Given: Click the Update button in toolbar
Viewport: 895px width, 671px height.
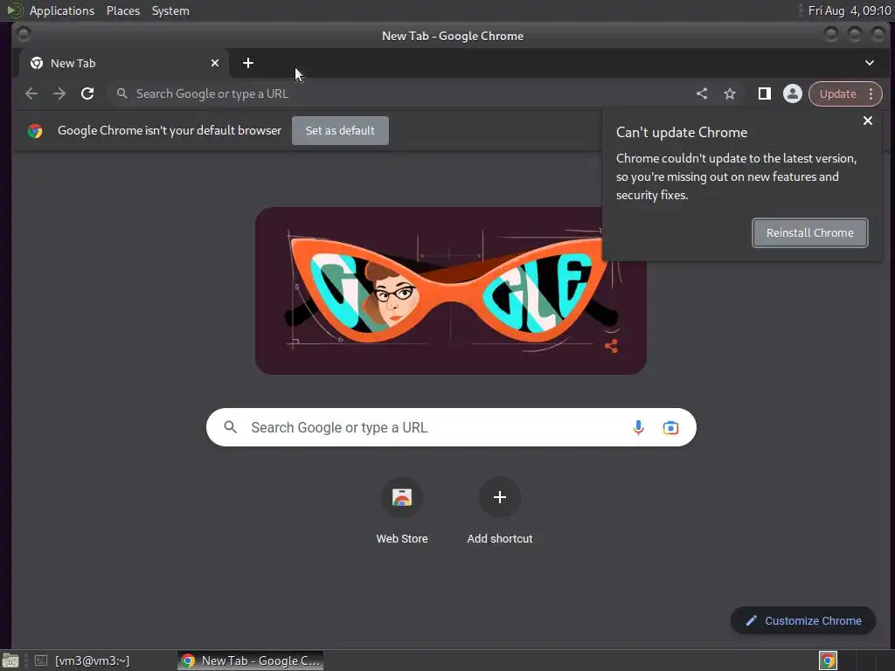Looking at the screenshot, I should 838,93.
